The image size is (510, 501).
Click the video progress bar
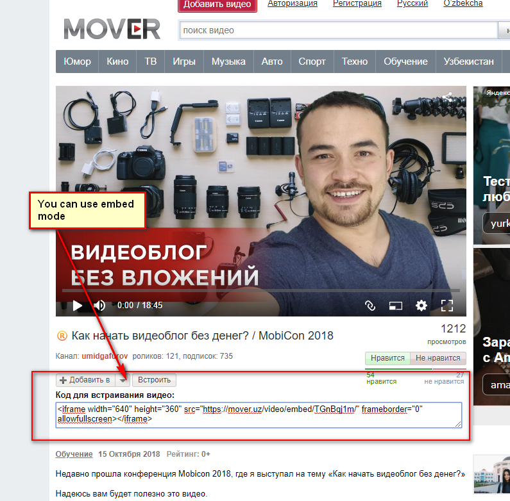click(257, 290)
